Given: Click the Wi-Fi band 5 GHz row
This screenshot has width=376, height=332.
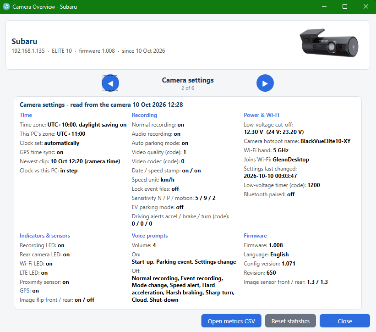Looking at the screenshot, I should [266, 150].
